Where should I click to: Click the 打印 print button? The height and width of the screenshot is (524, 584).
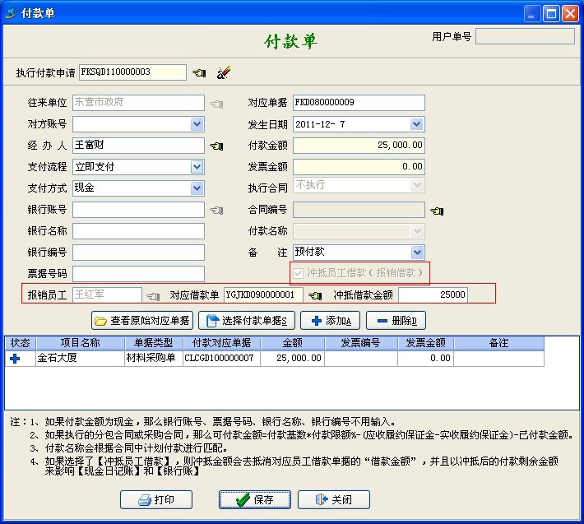157,499
